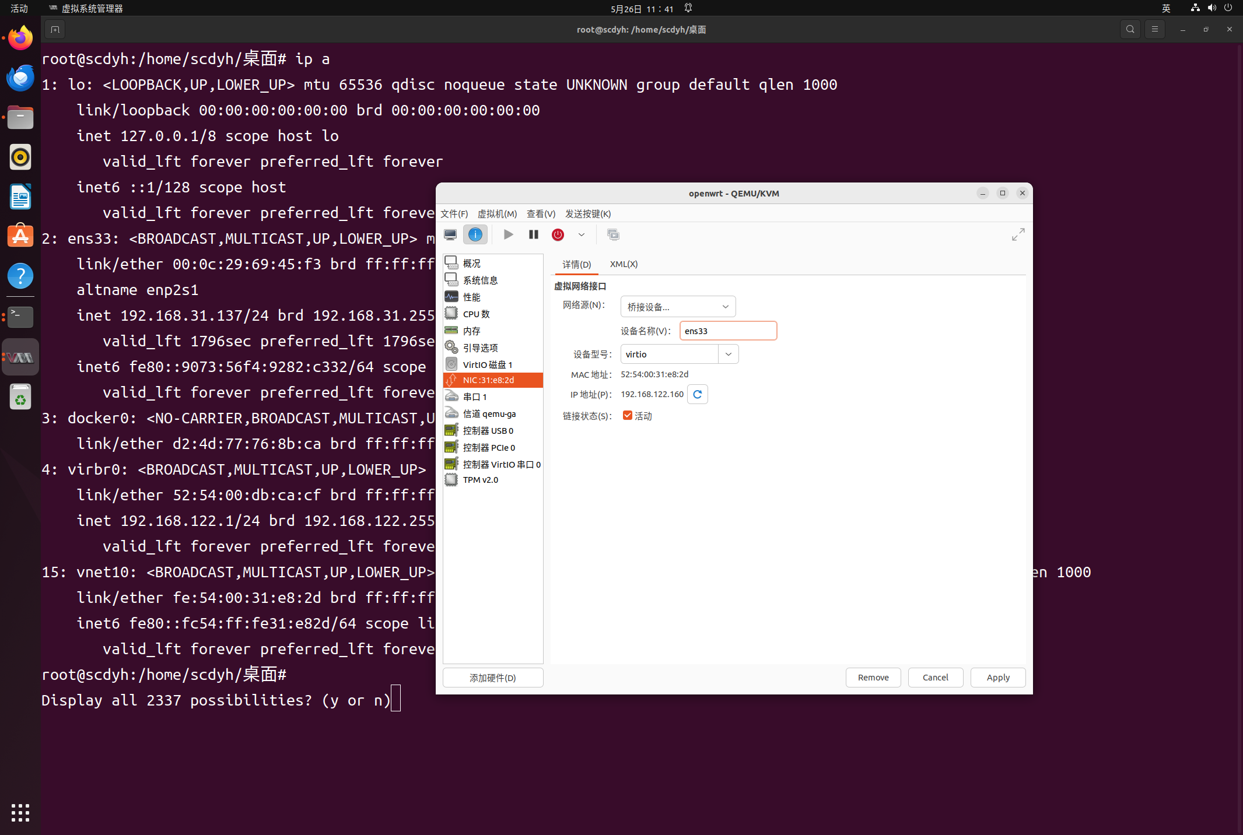Select 系统信息 in hardware list

[493, 280]
